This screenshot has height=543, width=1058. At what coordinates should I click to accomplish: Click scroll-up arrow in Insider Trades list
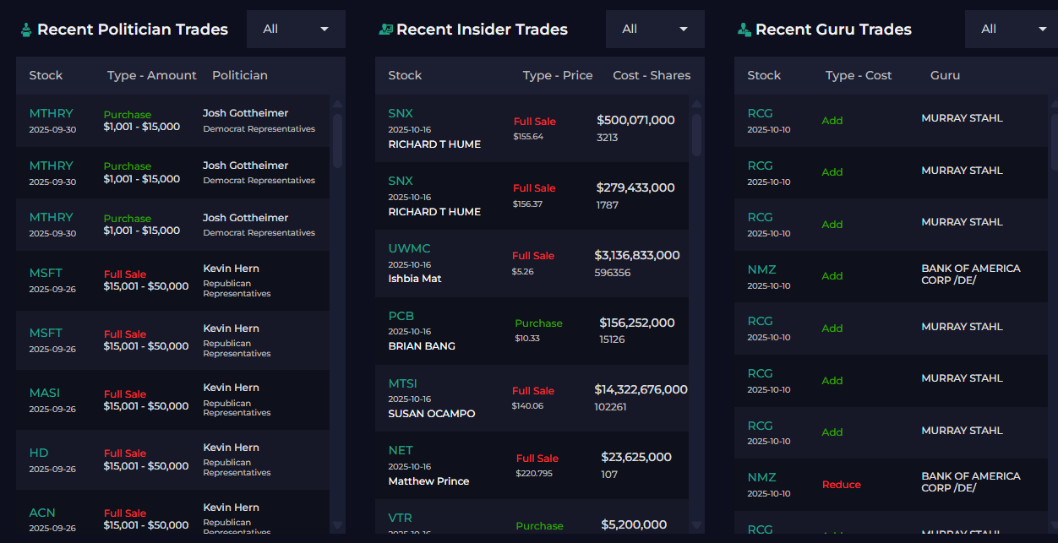[x=697, y=105]
